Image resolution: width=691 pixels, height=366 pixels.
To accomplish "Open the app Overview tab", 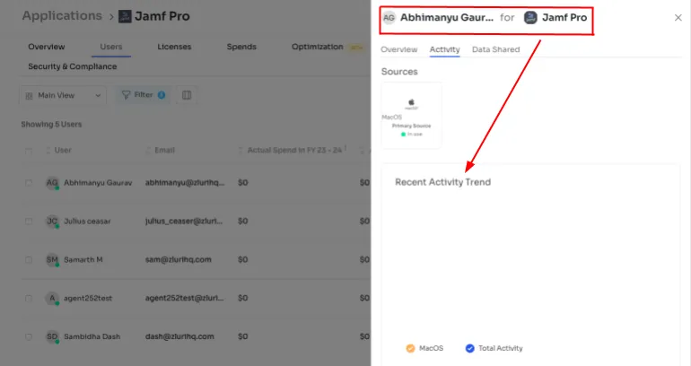I will (x=47, y=47).
